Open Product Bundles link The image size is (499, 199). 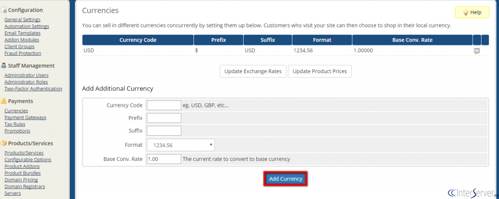click(22, 173)
